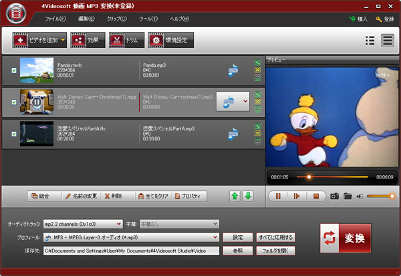The image size is (401, 276).
Task: Open Preferences (環境設定) in toolbar
Action: point(171,40)
